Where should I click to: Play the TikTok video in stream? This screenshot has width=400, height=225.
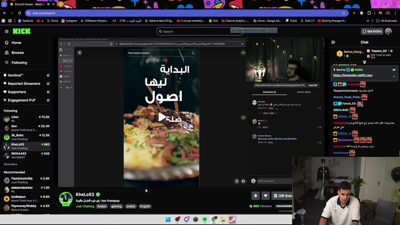tap(162, 117)
